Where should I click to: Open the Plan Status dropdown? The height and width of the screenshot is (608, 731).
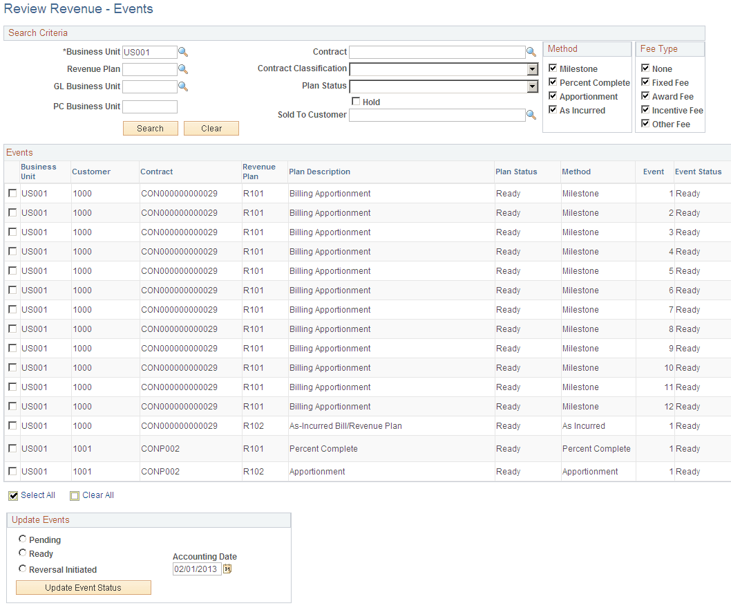(x=532, y=86)
